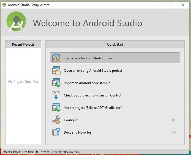Click the open existing project folder icon

pos(56,70)
